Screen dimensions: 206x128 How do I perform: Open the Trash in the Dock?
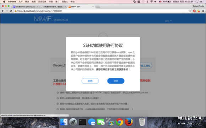142,122
